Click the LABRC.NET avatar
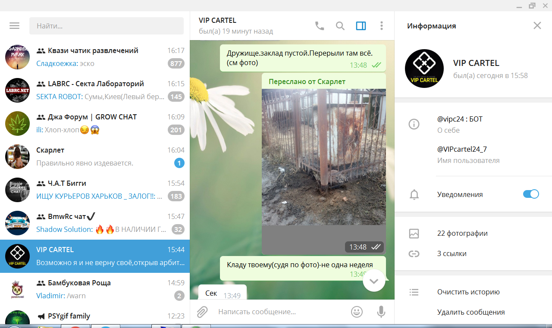Screen dimensions: 552x328 click(x=17, y=90)
